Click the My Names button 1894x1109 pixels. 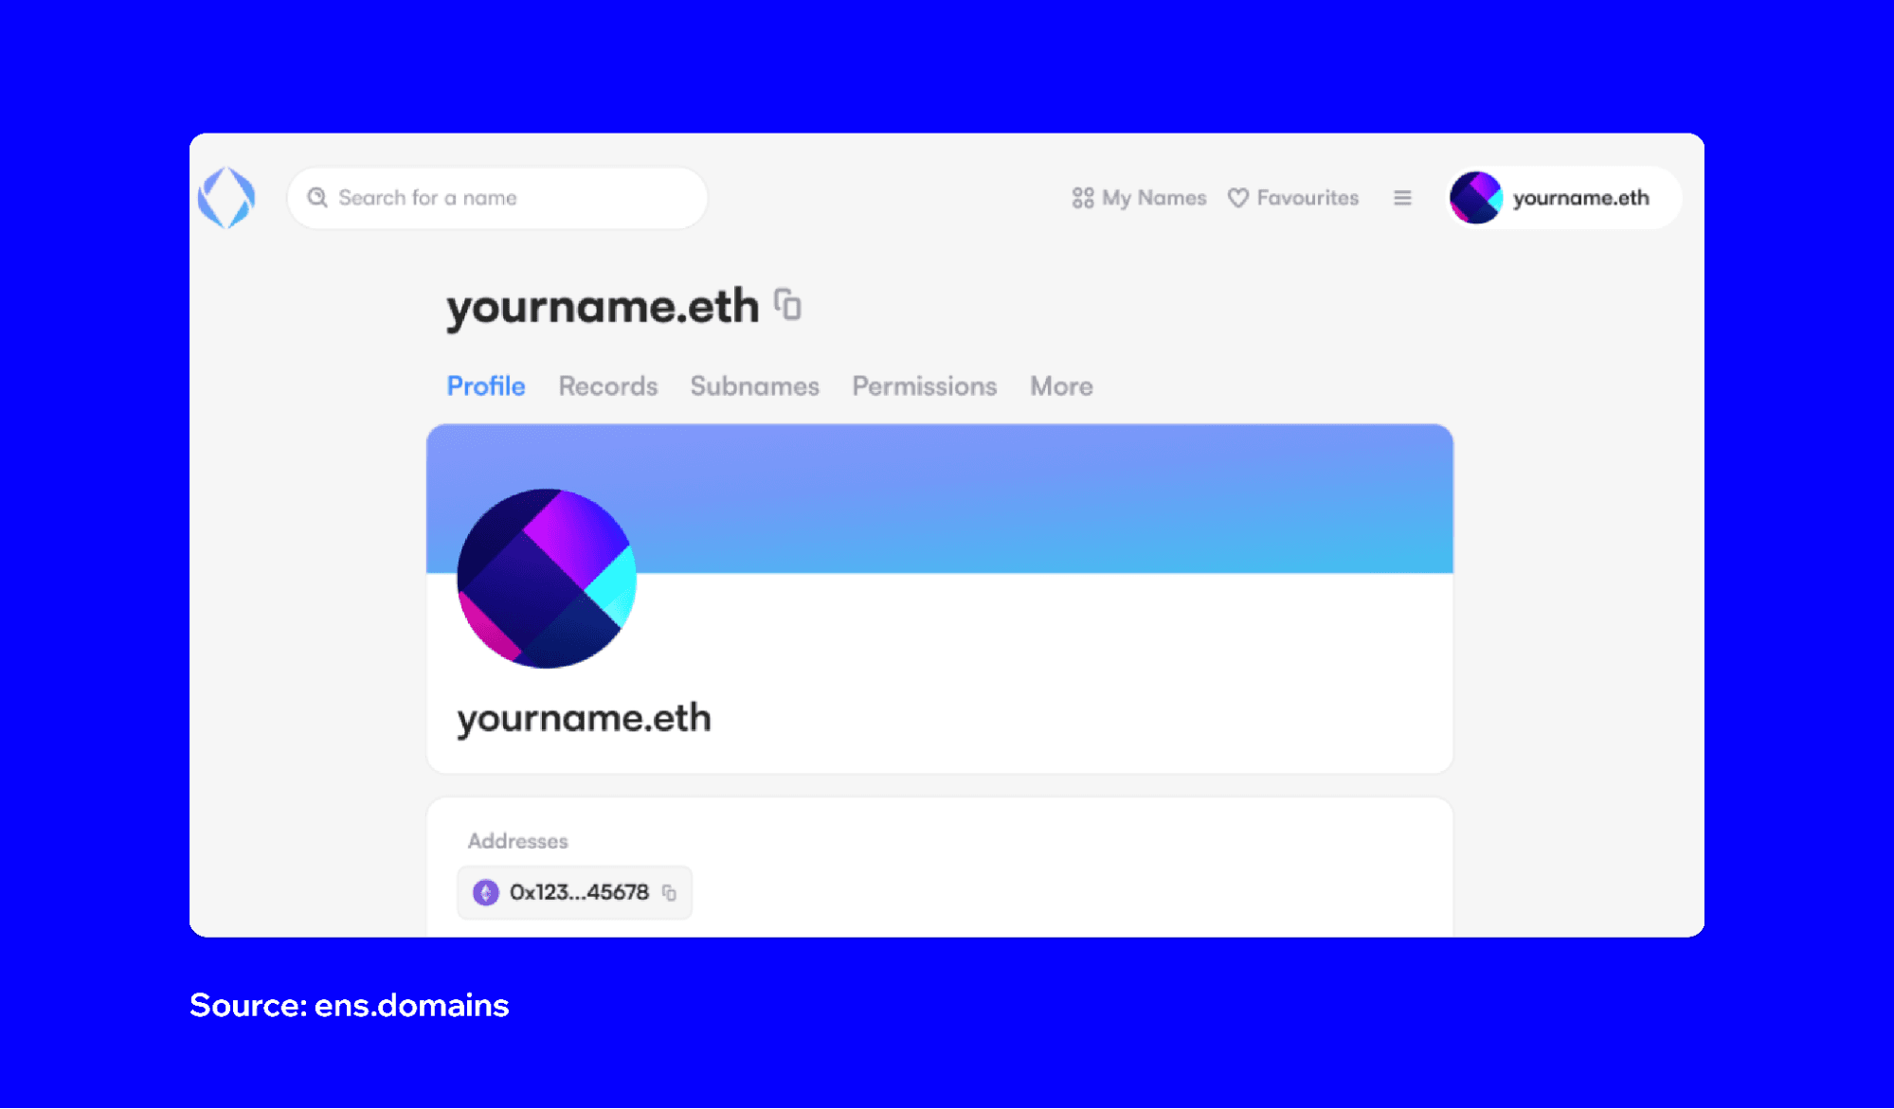coord(1140,198)
